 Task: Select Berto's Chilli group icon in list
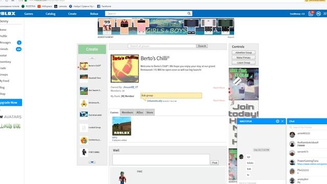[x=84, y=66]
